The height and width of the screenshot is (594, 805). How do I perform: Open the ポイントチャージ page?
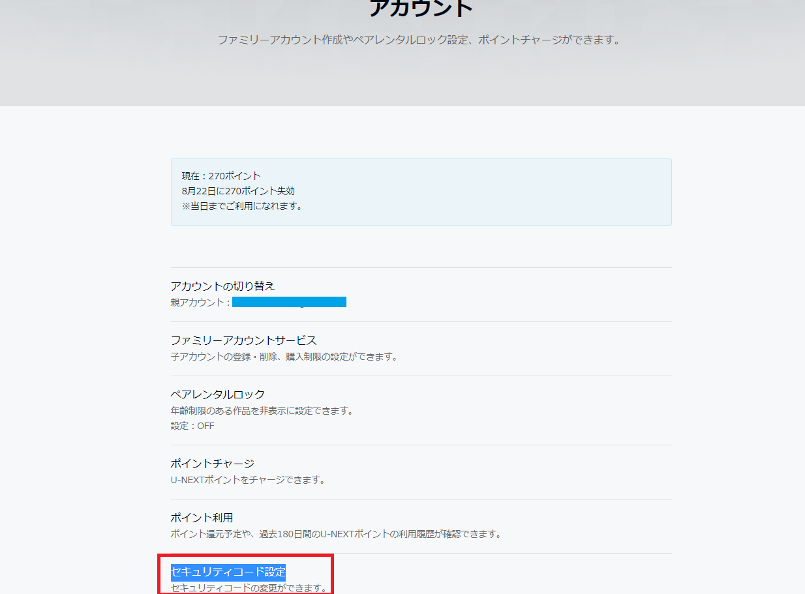pos(213,464)
